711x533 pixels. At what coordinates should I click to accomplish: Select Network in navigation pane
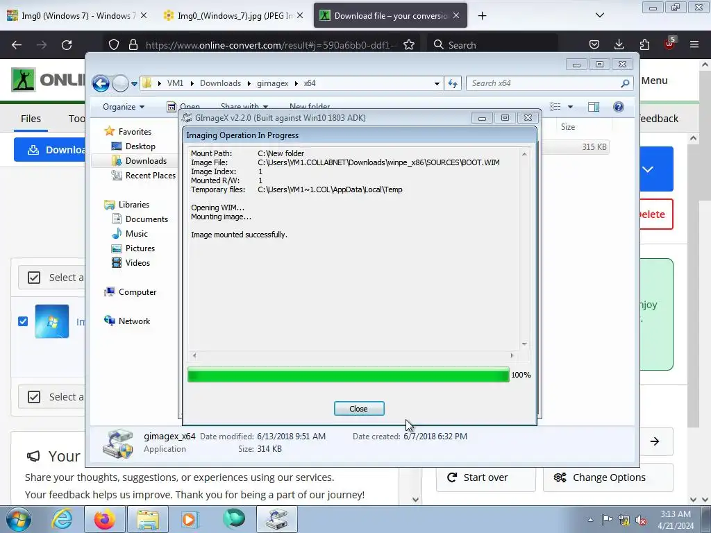point(134,321)
